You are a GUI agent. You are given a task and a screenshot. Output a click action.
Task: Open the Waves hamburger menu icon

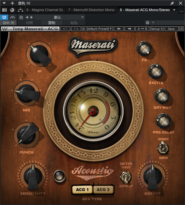[181, 29]
